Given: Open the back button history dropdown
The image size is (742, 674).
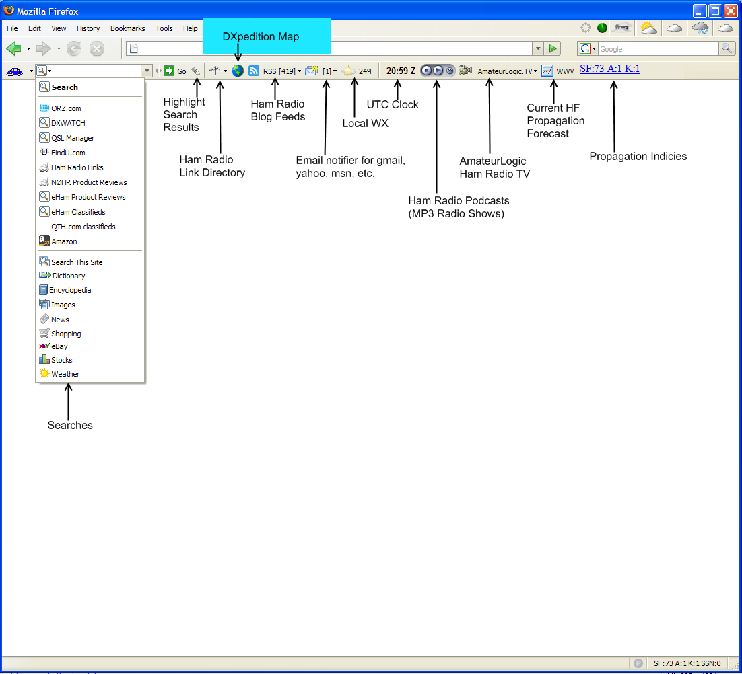Looking at the screenshot, I should [x=28, y=48].
